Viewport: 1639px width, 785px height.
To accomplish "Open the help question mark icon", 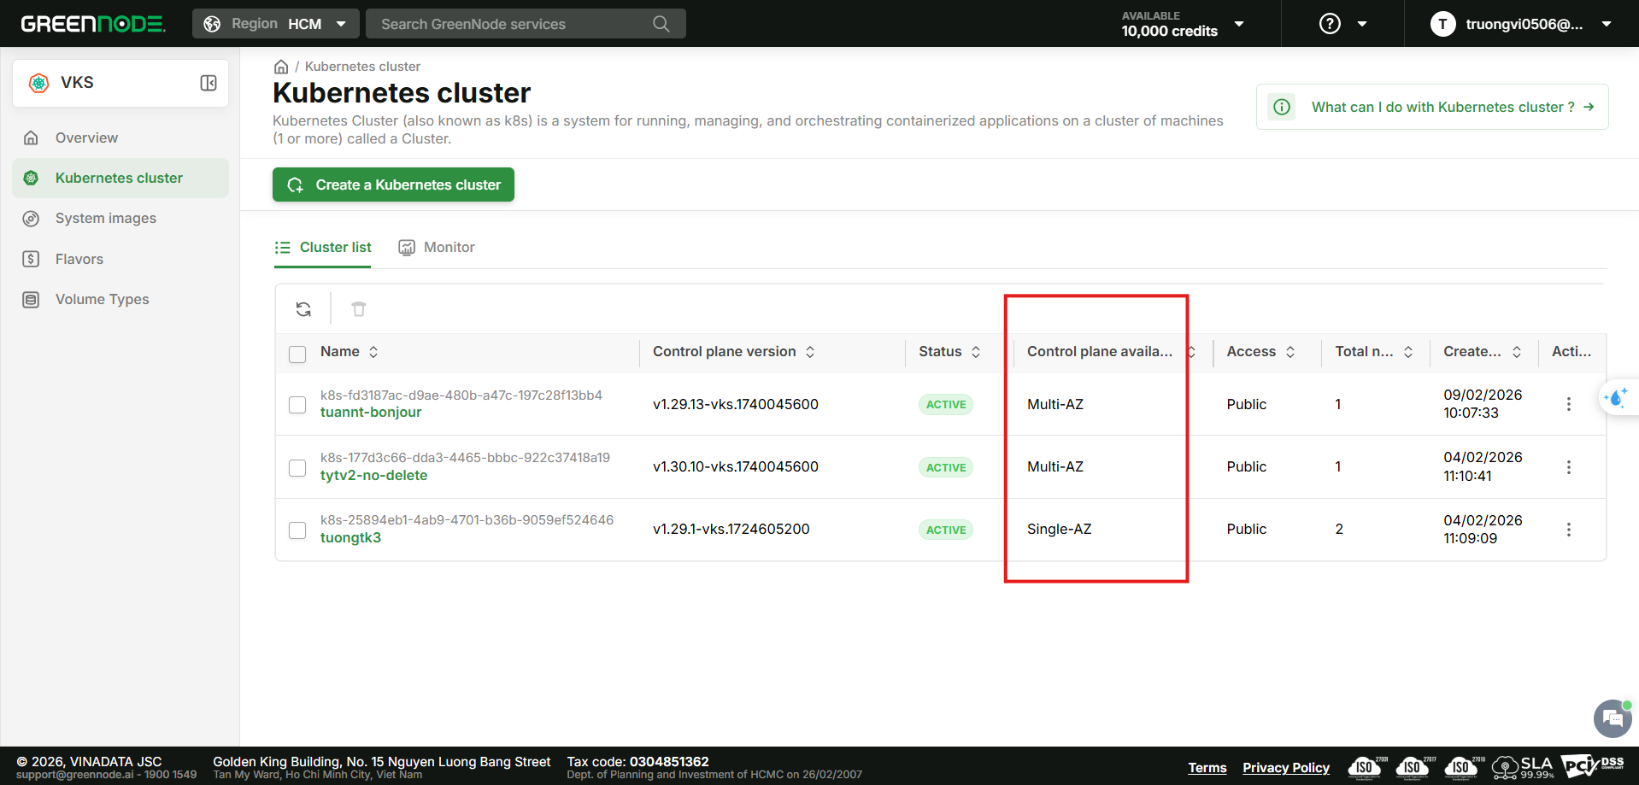I will pos(1330,24).
